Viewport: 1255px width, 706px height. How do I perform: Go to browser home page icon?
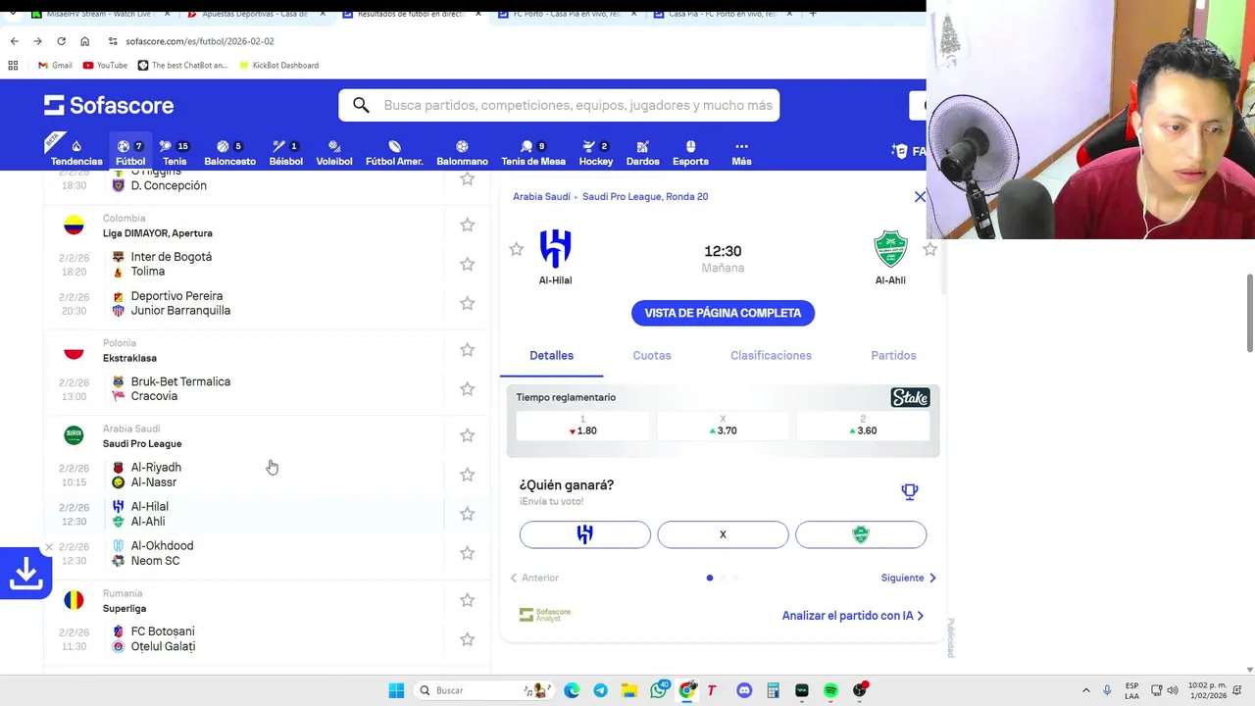pos(84,41)
